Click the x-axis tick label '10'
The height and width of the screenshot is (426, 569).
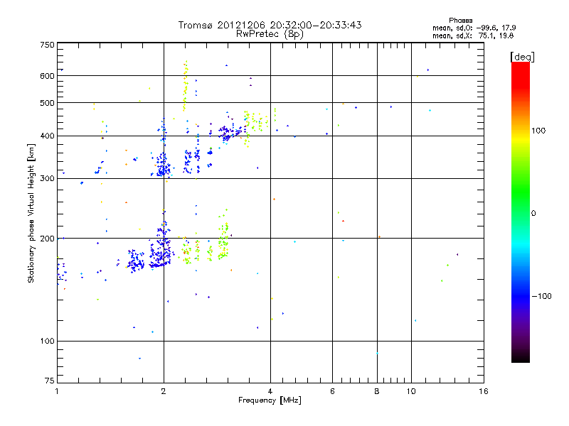(x=411, y=391)
